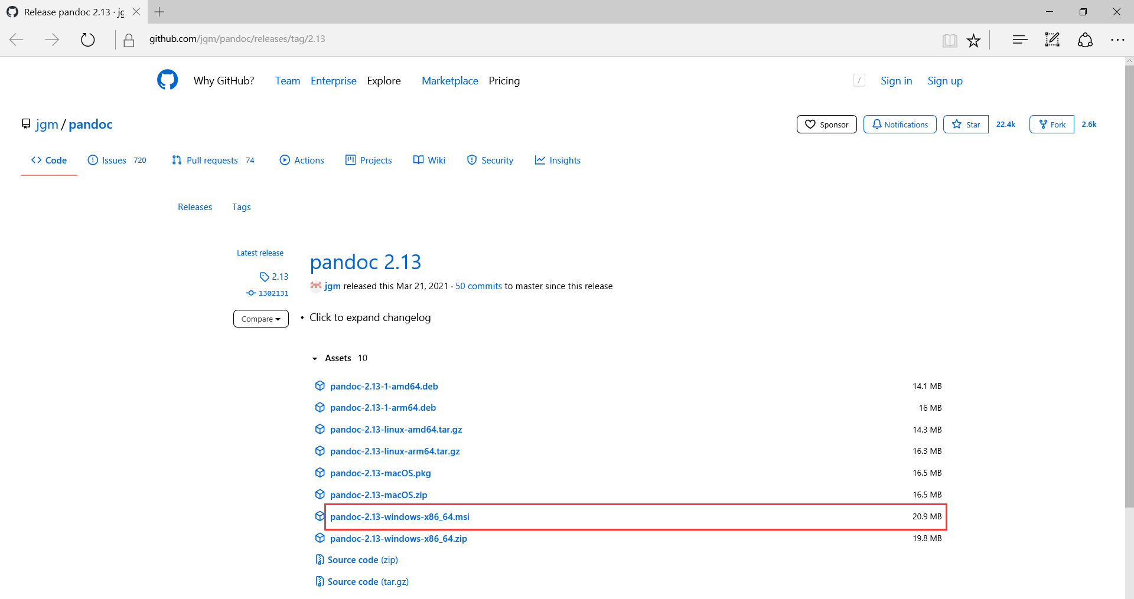
Task: Open the Compare dropdown
Action: tap(261, 319)
